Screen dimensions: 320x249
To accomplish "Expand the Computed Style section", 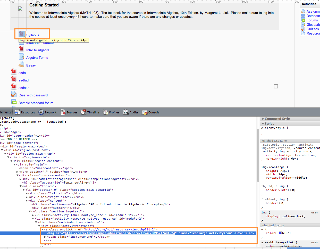I will [x=263, y=119].
